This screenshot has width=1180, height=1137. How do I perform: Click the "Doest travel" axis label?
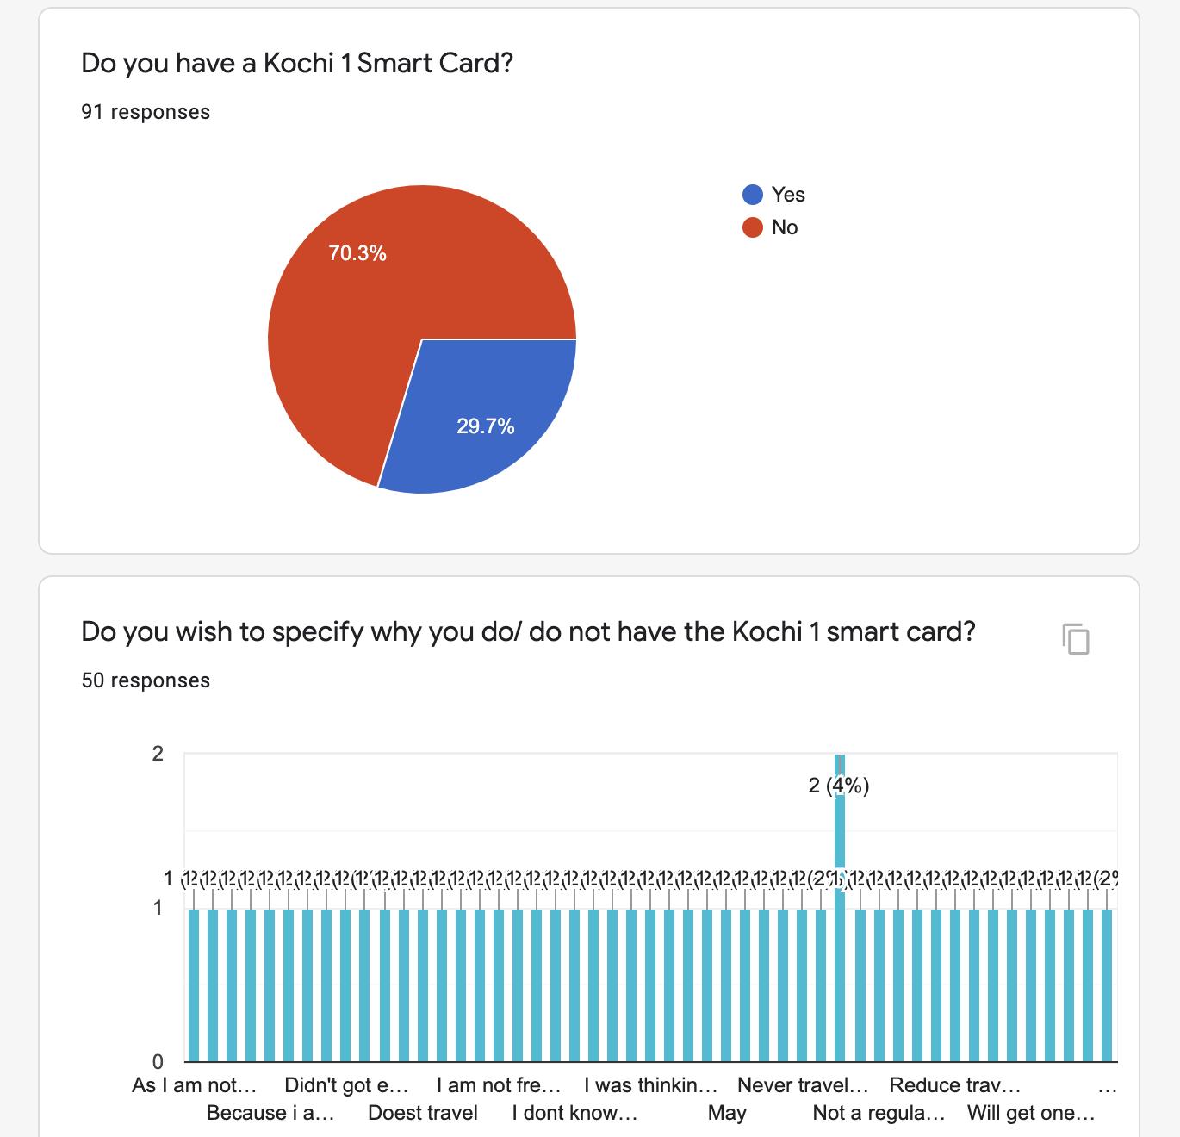click(x=423, y=1113)
